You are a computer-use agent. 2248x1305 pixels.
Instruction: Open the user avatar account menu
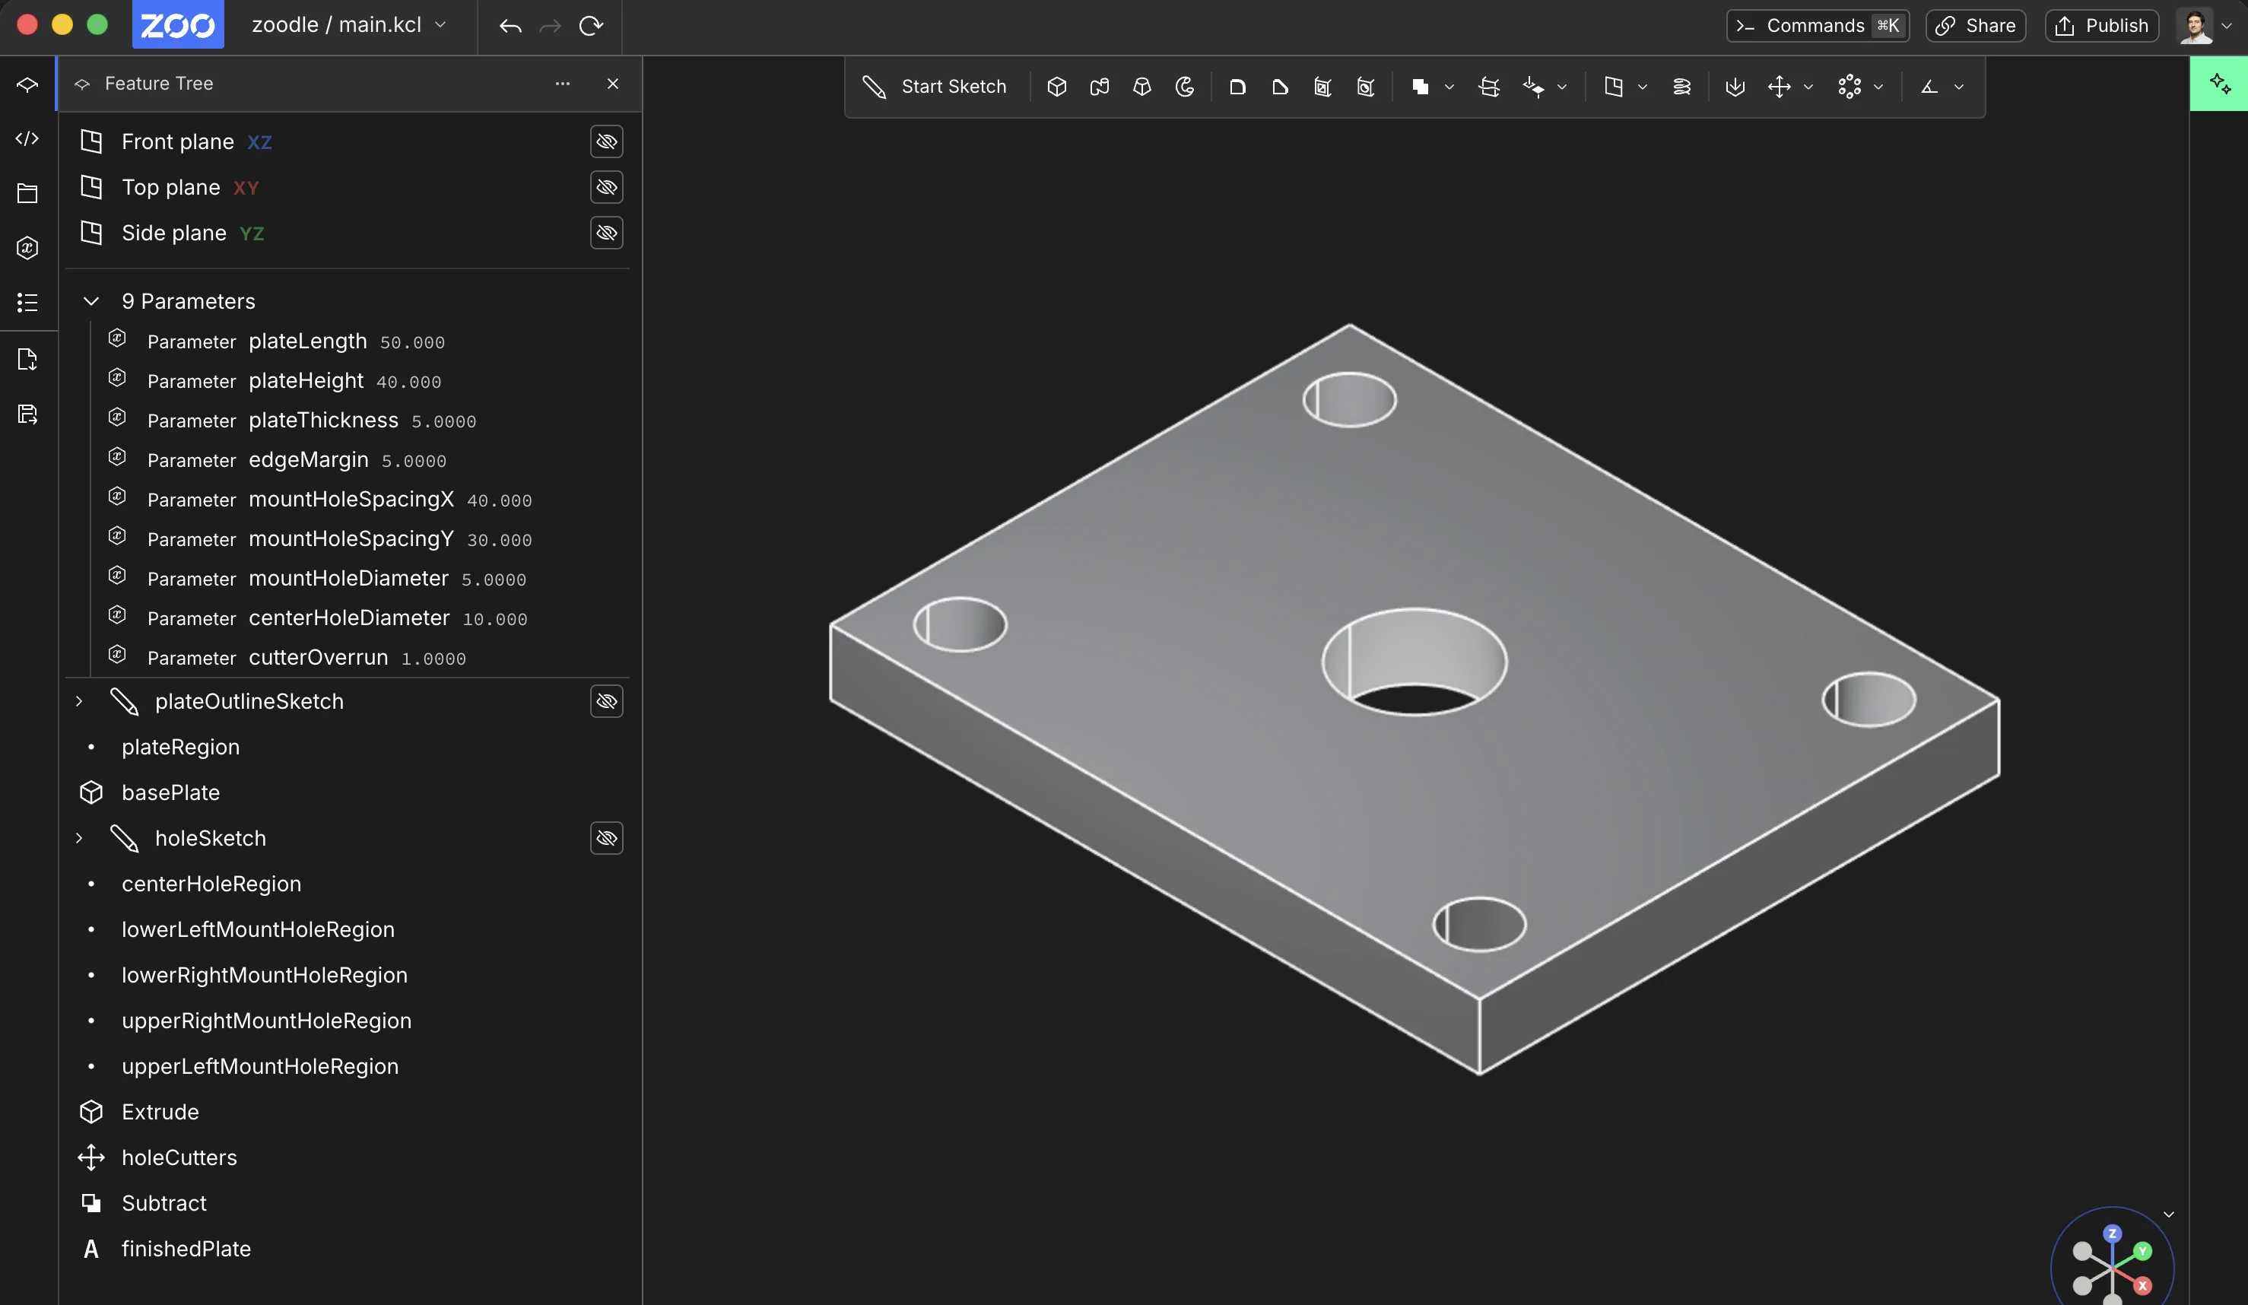coord(2205,26)
